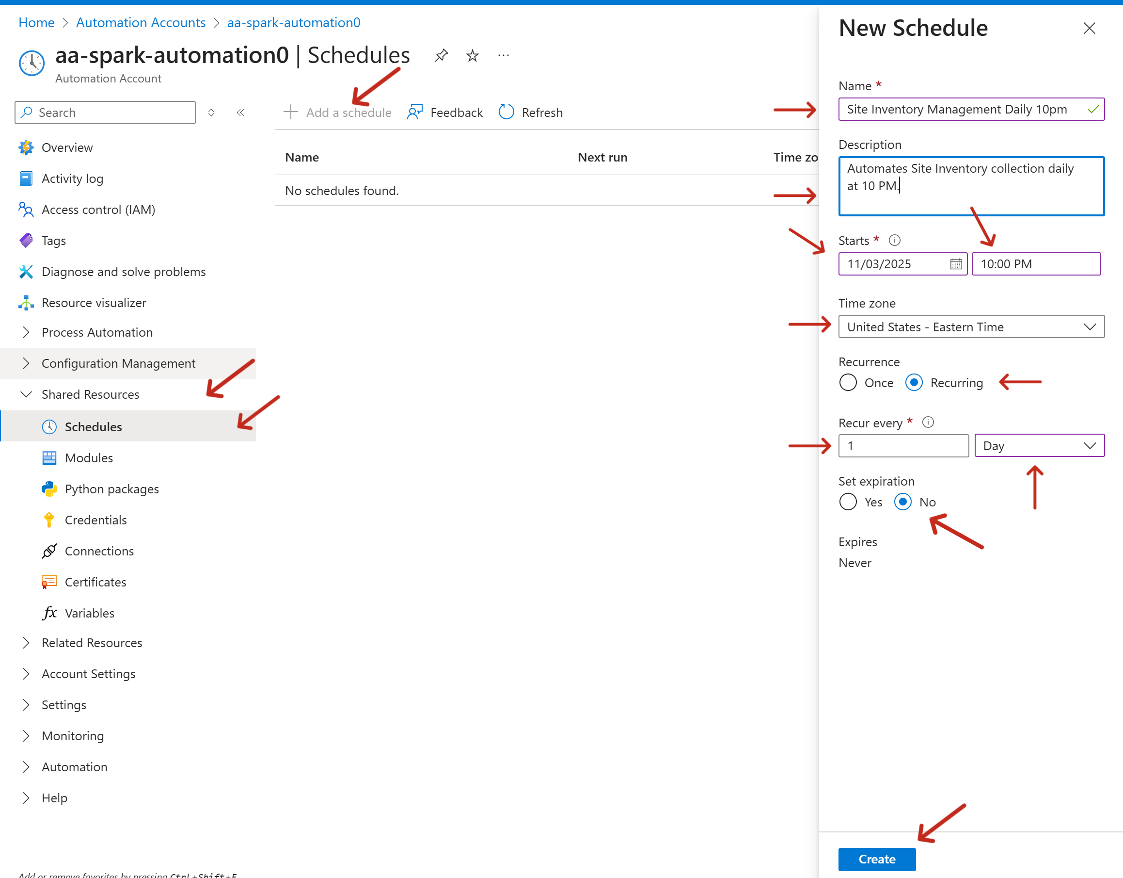Click the Feedback toolbar button

[445, 112]
